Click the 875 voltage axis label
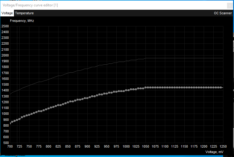 coord(78,147)
